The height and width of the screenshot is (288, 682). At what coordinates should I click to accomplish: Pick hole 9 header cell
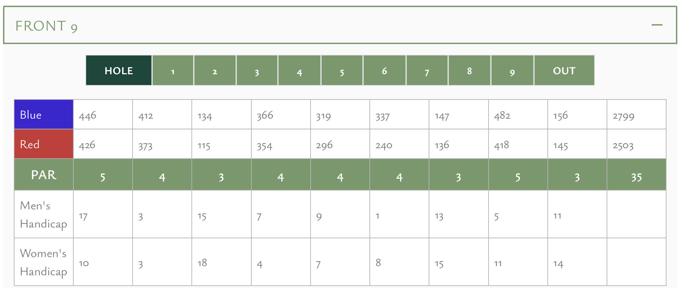(x=512, y=70)
